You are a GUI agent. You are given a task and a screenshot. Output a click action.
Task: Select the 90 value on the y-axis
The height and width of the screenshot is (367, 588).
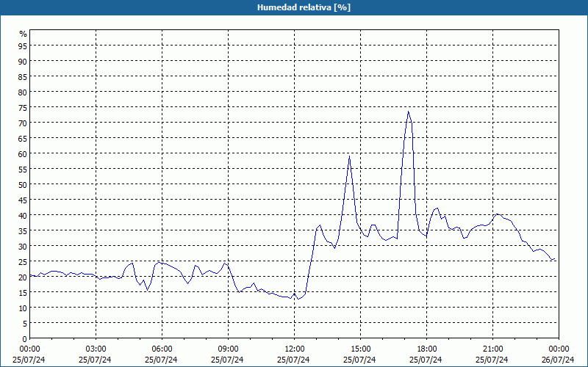pyautogui.click(x=23, y=61)
